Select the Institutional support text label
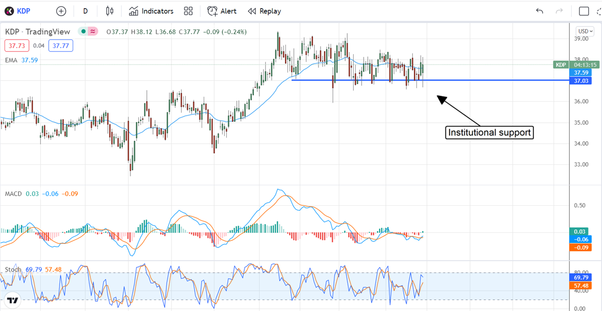 pyautogui.click(x=490, y=133)
